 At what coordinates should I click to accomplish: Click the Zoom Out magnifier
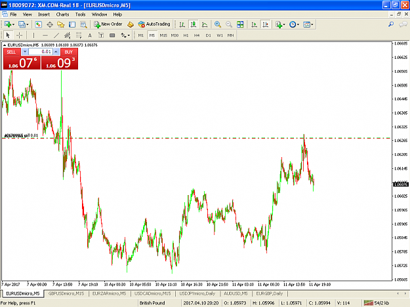tap(229, 24)
